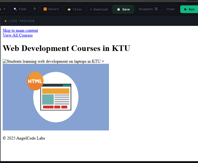Image resolution: width=198 pixels, height=163 pixels.
Task: Click the broken image icon beside Students text
Action: click(x=5, y=61)
